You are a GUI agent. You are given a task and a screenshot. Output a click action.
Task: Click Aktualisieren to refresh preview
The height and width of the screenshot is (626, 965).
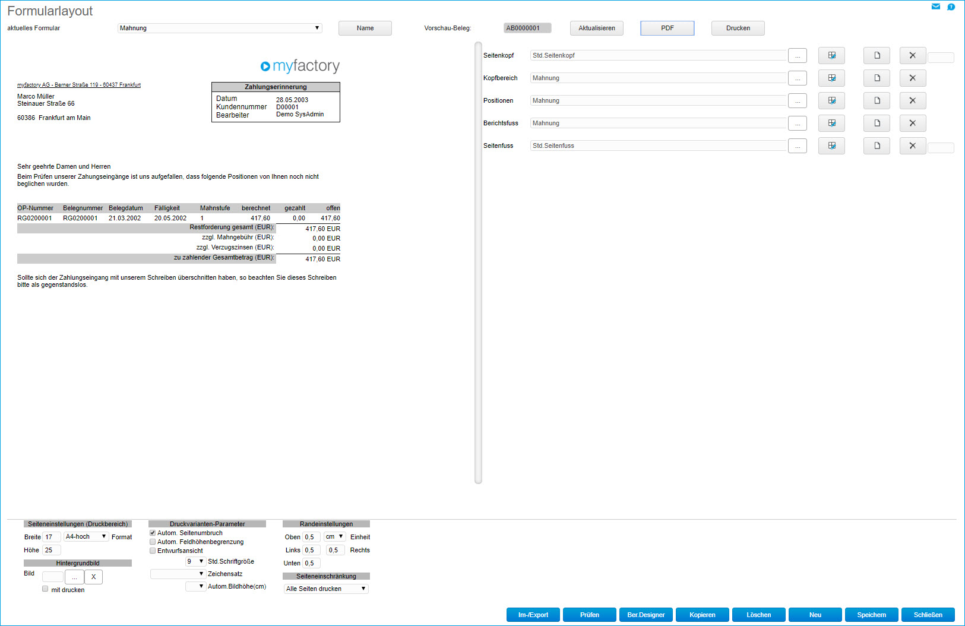(597, 28)
